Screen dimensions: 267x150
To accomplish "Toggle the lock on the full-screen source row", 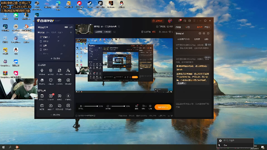I will pyautogui.click(x=64, y=45).
